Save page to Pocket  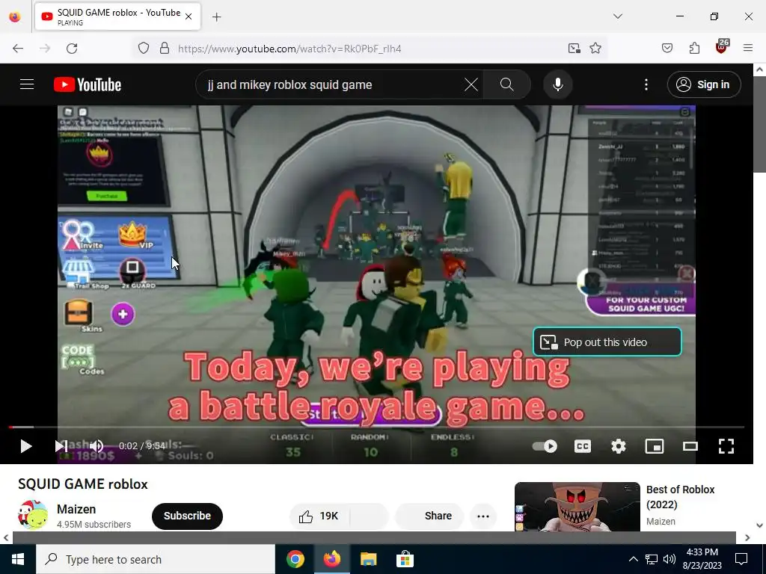click(x=667, y=49)
